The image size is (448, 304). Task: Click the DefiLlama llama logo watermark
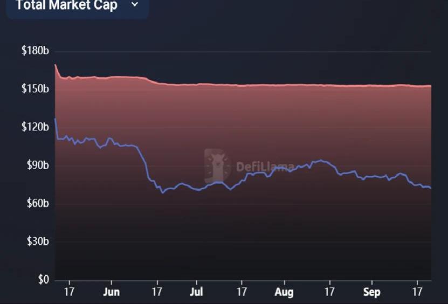[x=217, y=165]
